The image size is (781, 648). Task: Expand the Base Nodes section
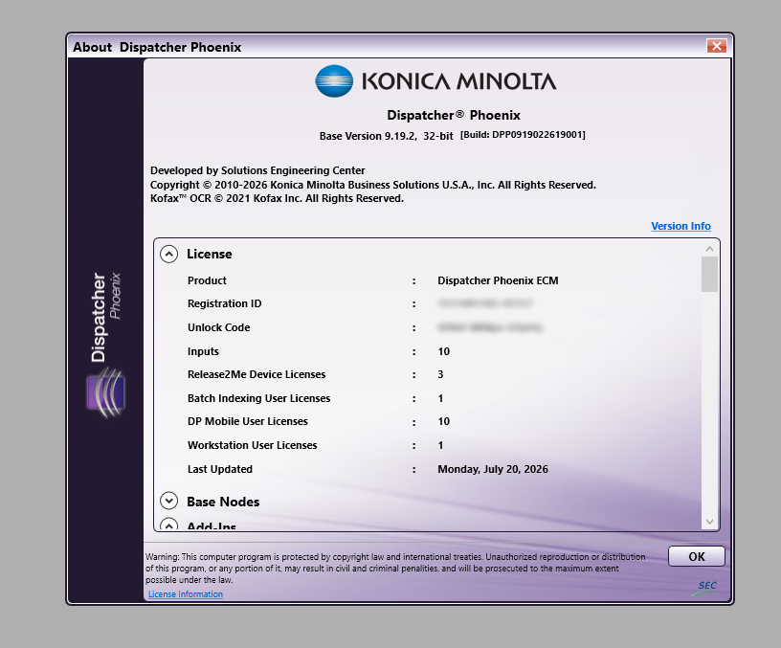pyautogui.click(x=168, y=501)
